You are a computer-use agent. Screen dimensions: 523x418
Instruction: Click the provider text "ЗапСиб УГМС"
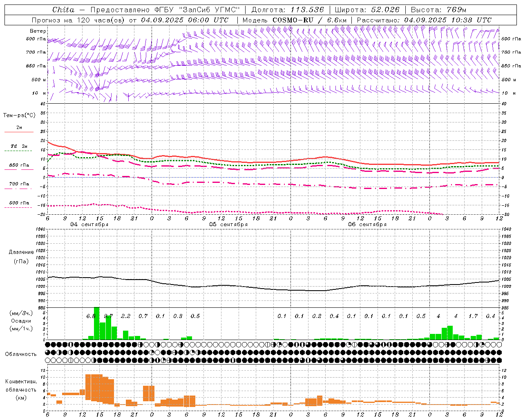210,10
